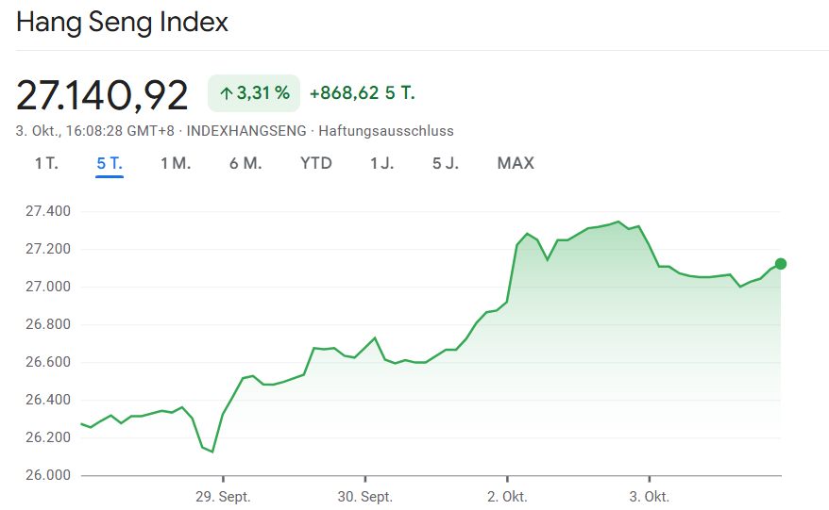The height and width of the screenshot is (510, 829).
Task: Click the up arrow in percent badge
Action: (226, 93)
